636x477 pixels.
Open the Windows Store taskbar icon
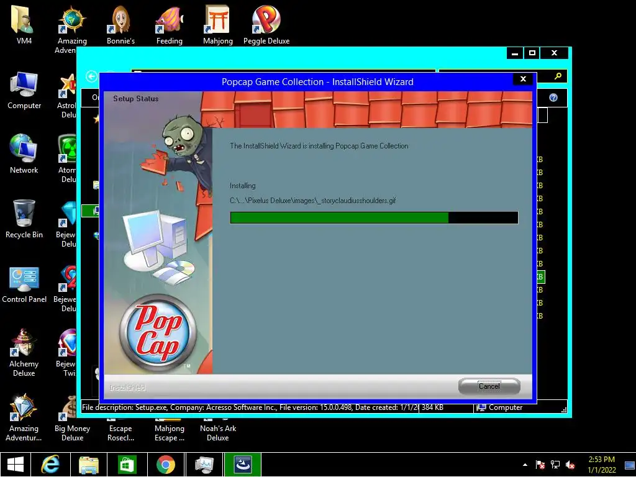tap(127, 465)
